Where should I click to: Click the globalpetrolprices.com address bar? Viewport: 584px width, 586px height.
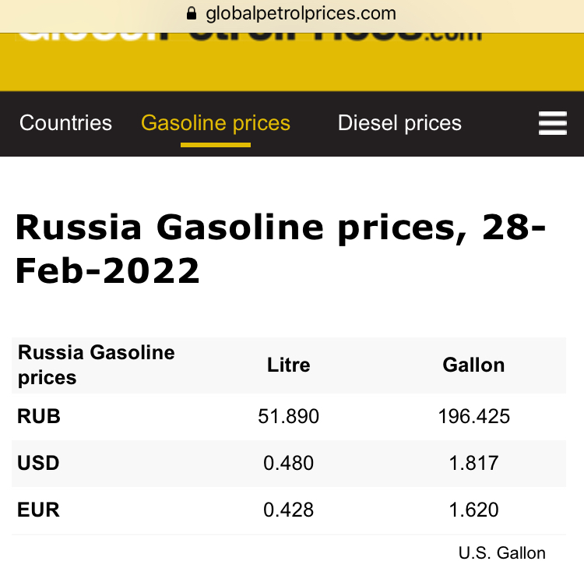click(x=292, y=13)
